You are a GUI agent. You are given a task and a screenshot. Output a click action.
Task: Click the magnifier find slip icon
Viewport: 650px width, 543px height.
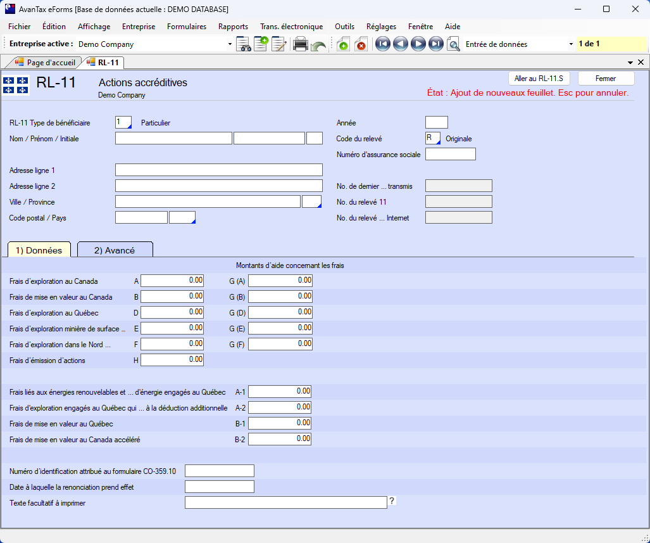coord(453,44)
